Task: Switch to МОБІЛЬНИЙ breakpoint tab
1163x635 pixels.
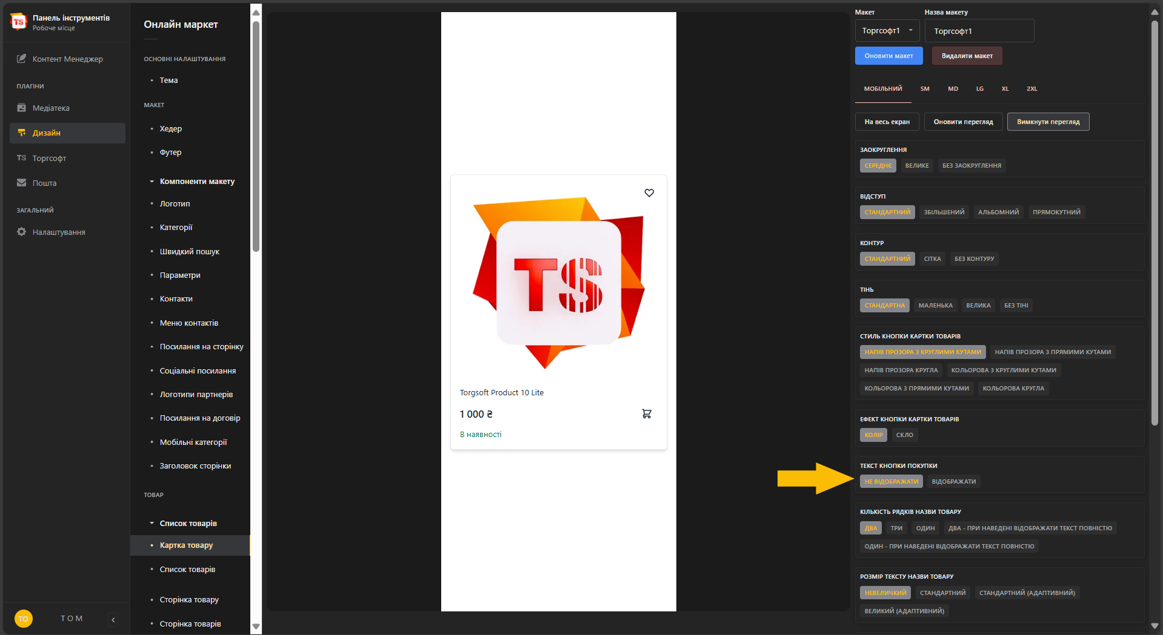Action: [882, 88]
